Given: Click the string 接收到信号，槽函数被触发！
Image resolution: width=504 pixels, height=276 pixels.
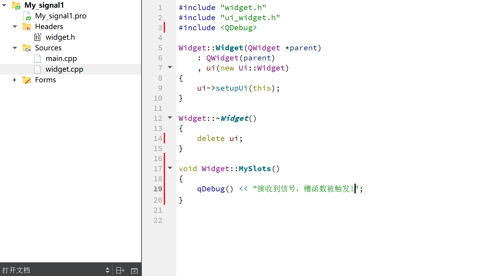Looking at the screenshot, I should [306, 189].
